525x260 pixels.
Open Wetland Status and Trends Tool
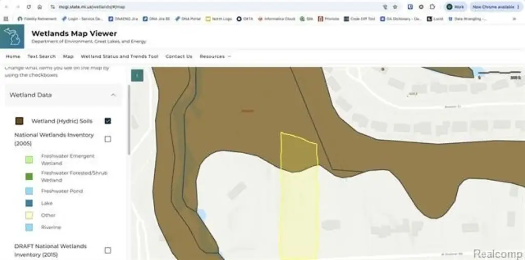pos(119,56)
